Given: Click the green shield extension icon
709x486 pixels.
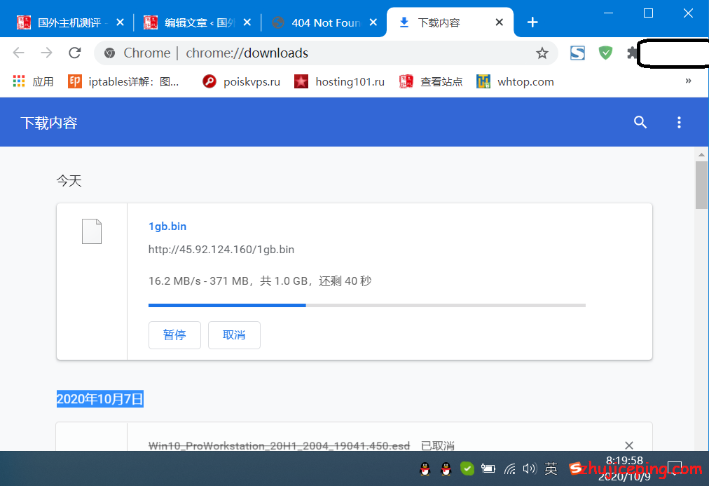Looking at the screenshot, I should [x=605, y=53].
